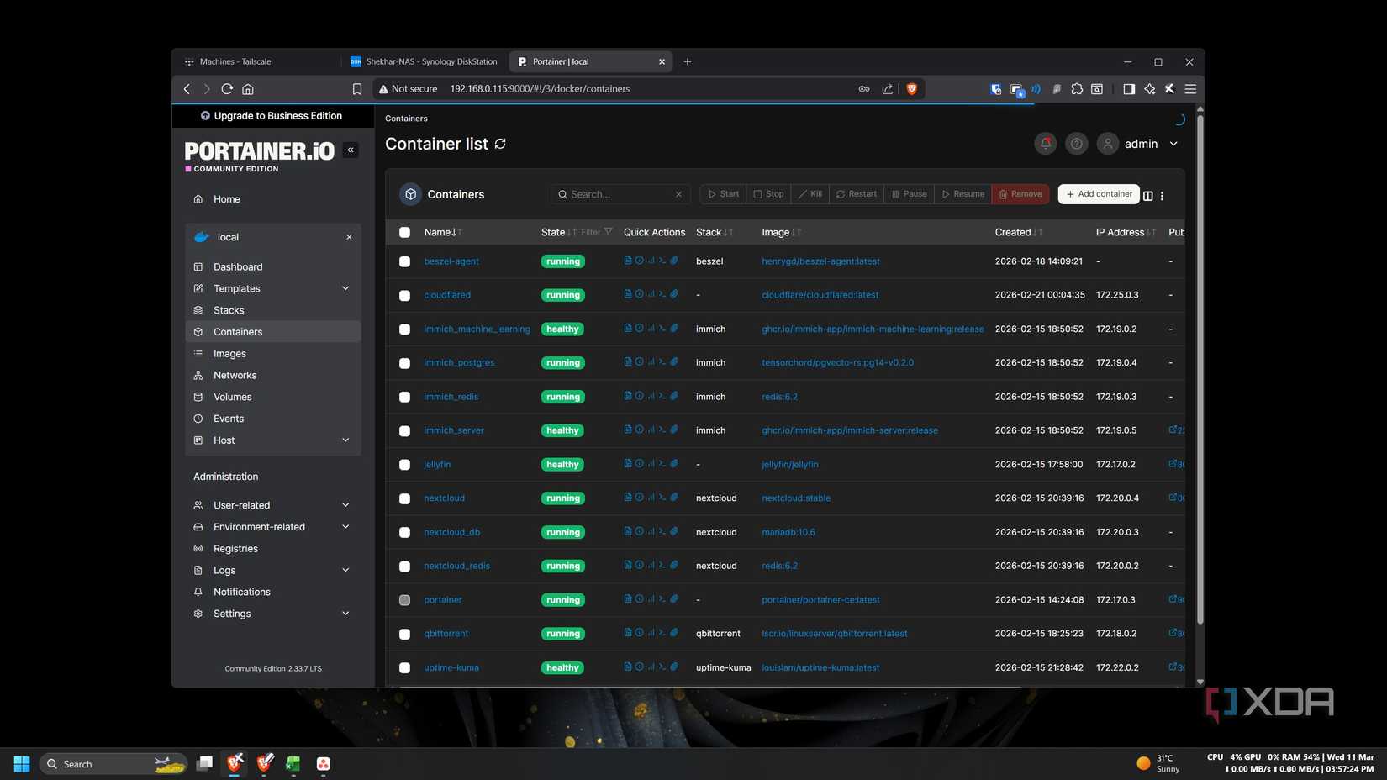
Task: Open the State column Filter dropdown
Action: [596, 232]
